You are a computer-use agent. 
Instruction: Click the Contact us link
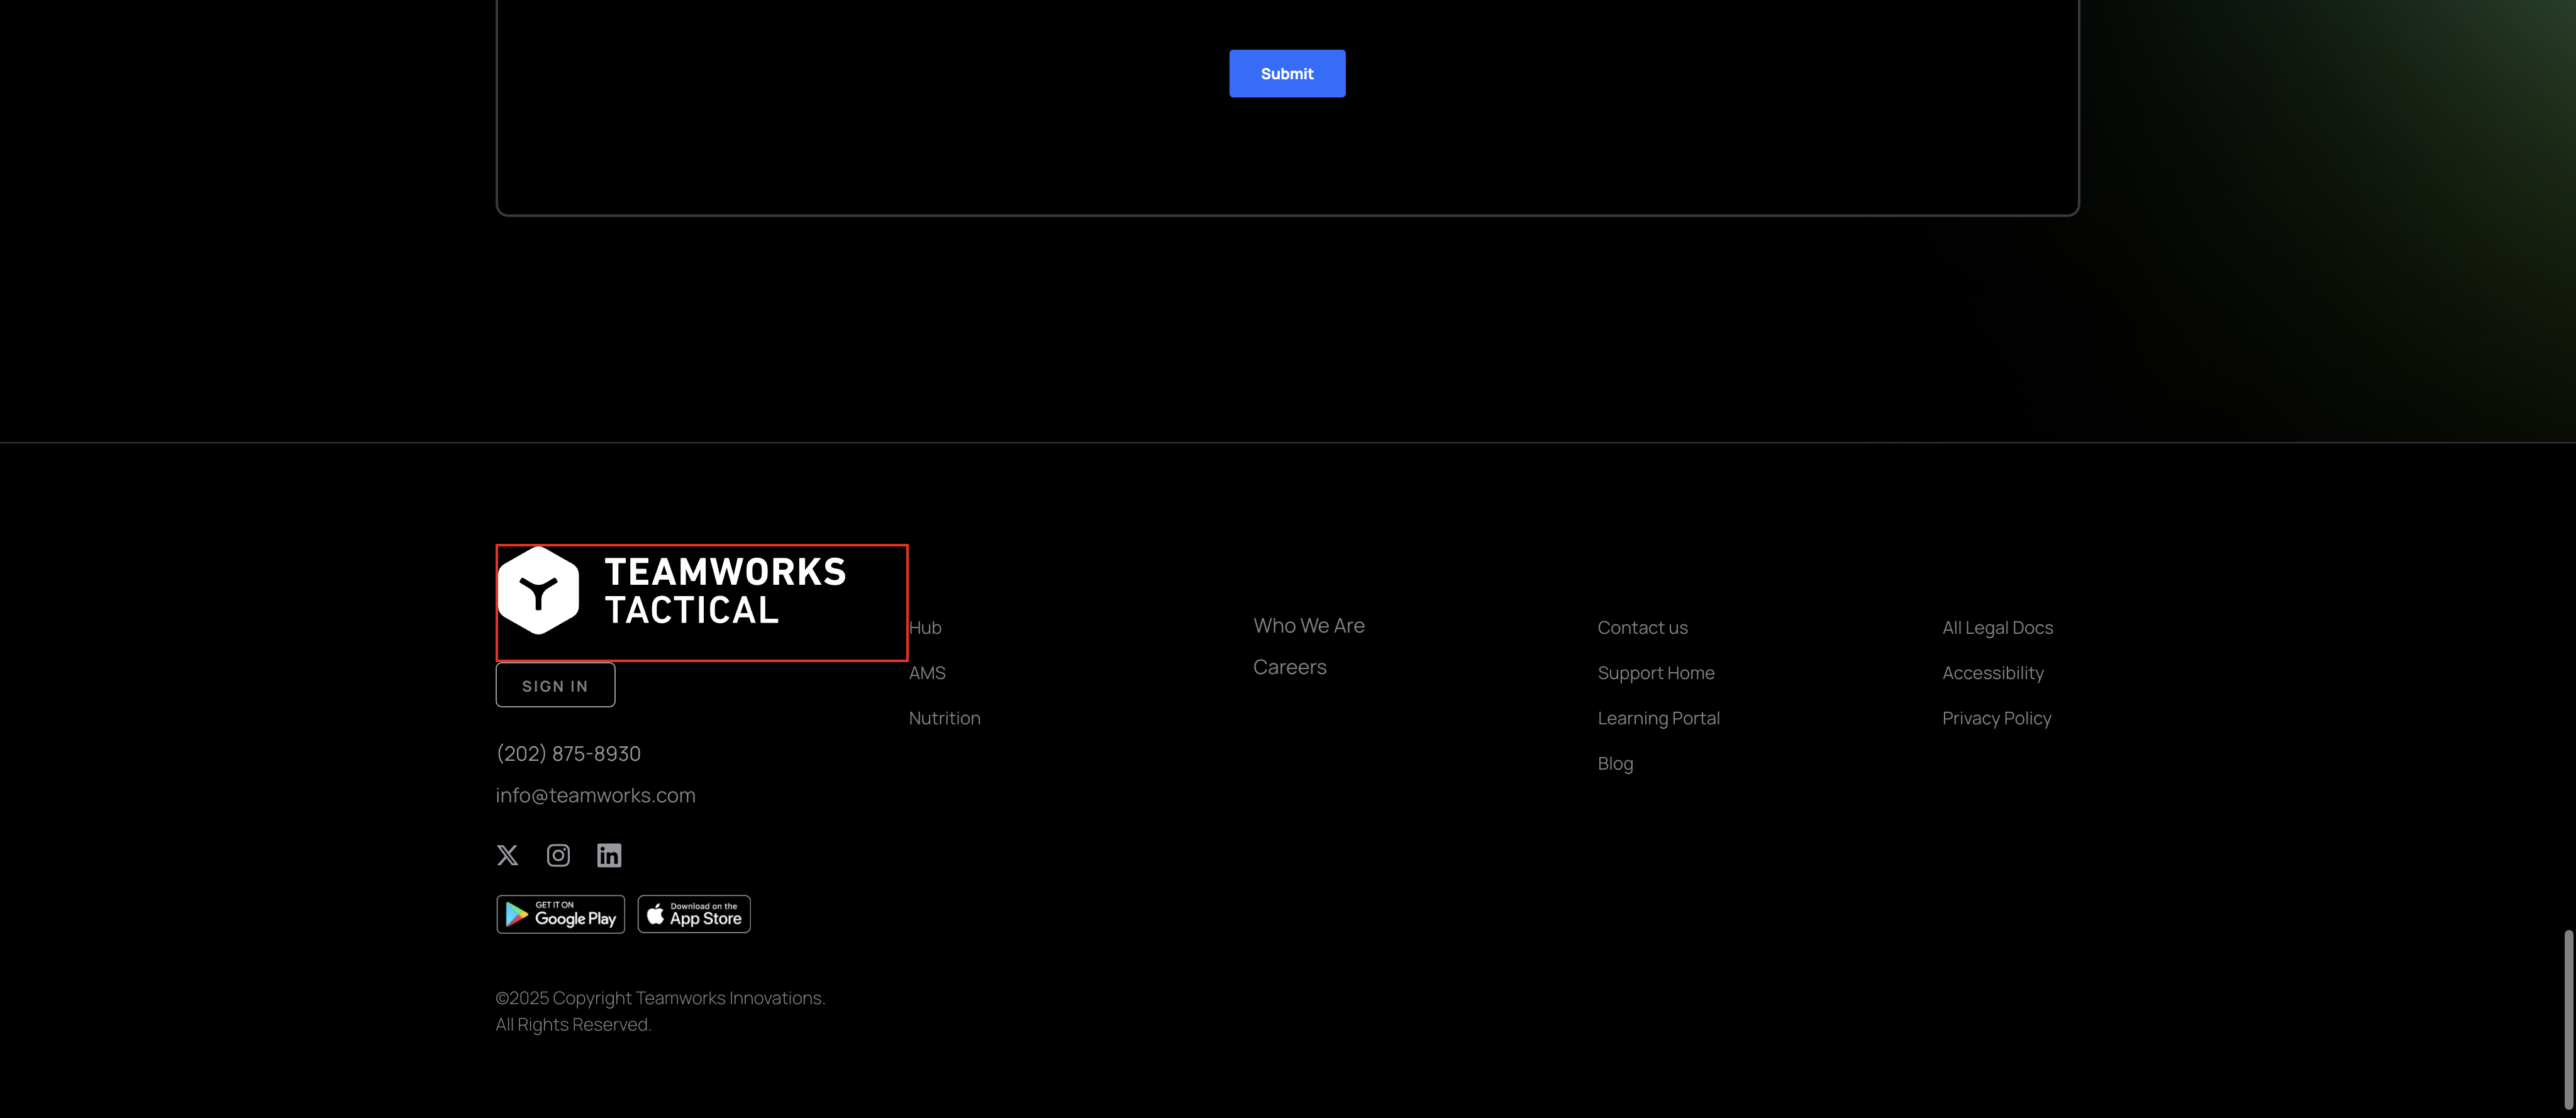tap(1642, 628)
